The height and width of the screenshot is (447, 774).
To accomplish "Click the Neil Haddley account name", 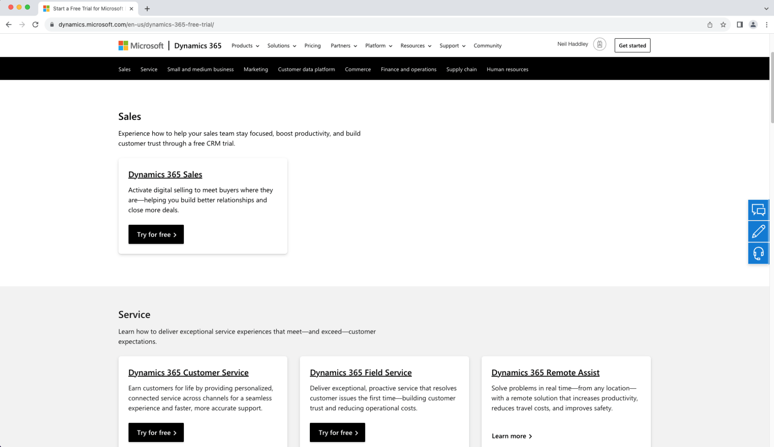I will [x=572, y=44].
